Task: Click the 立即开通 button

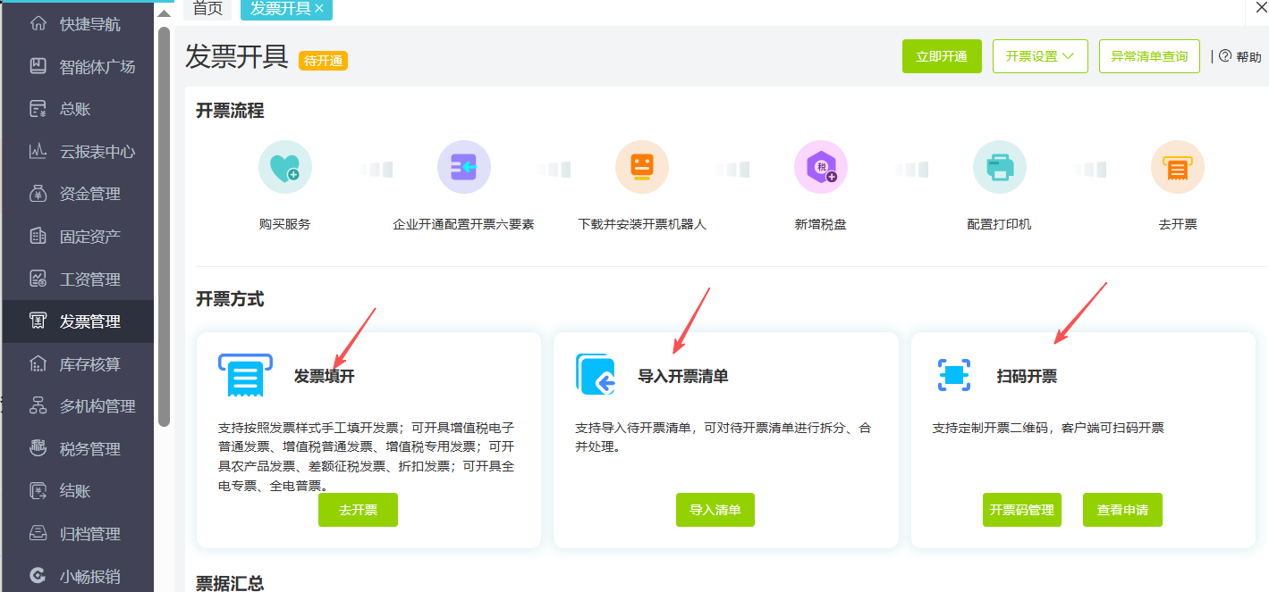Action: point(942,55)
